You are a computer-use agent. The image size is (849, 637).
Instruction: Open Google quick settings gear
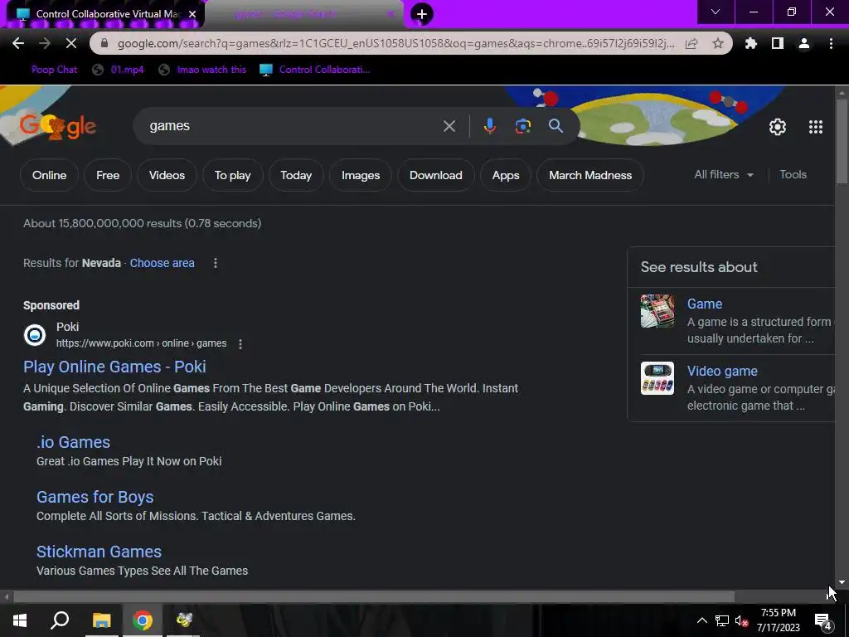(x=778, y=127)
